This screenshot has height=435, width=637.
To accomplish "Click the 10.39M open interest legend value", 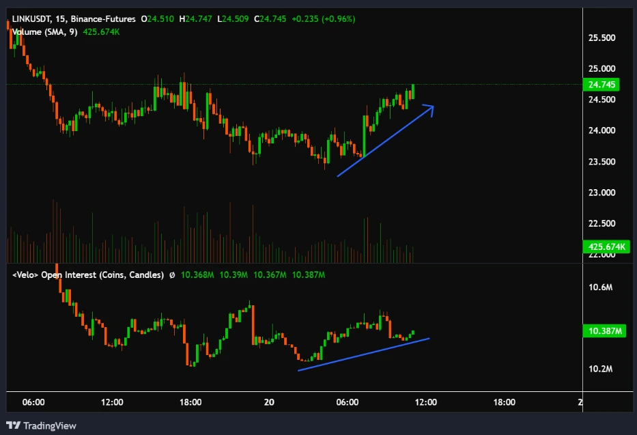I will coord(233,275).
